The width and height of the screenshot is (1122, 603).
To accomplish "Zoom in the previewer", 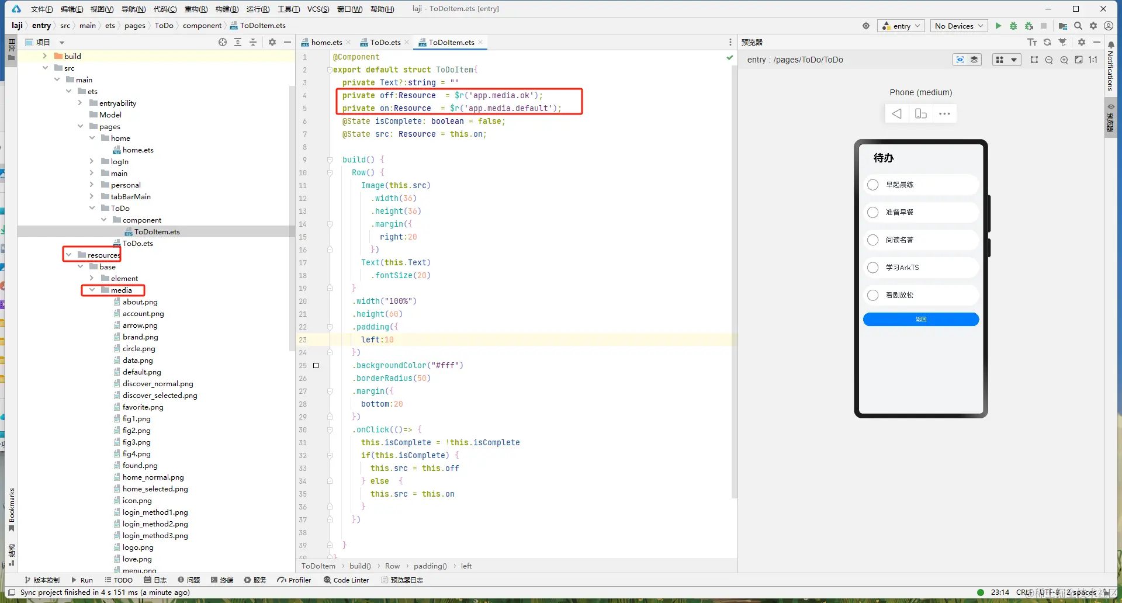I will [x=1064, y=60].
